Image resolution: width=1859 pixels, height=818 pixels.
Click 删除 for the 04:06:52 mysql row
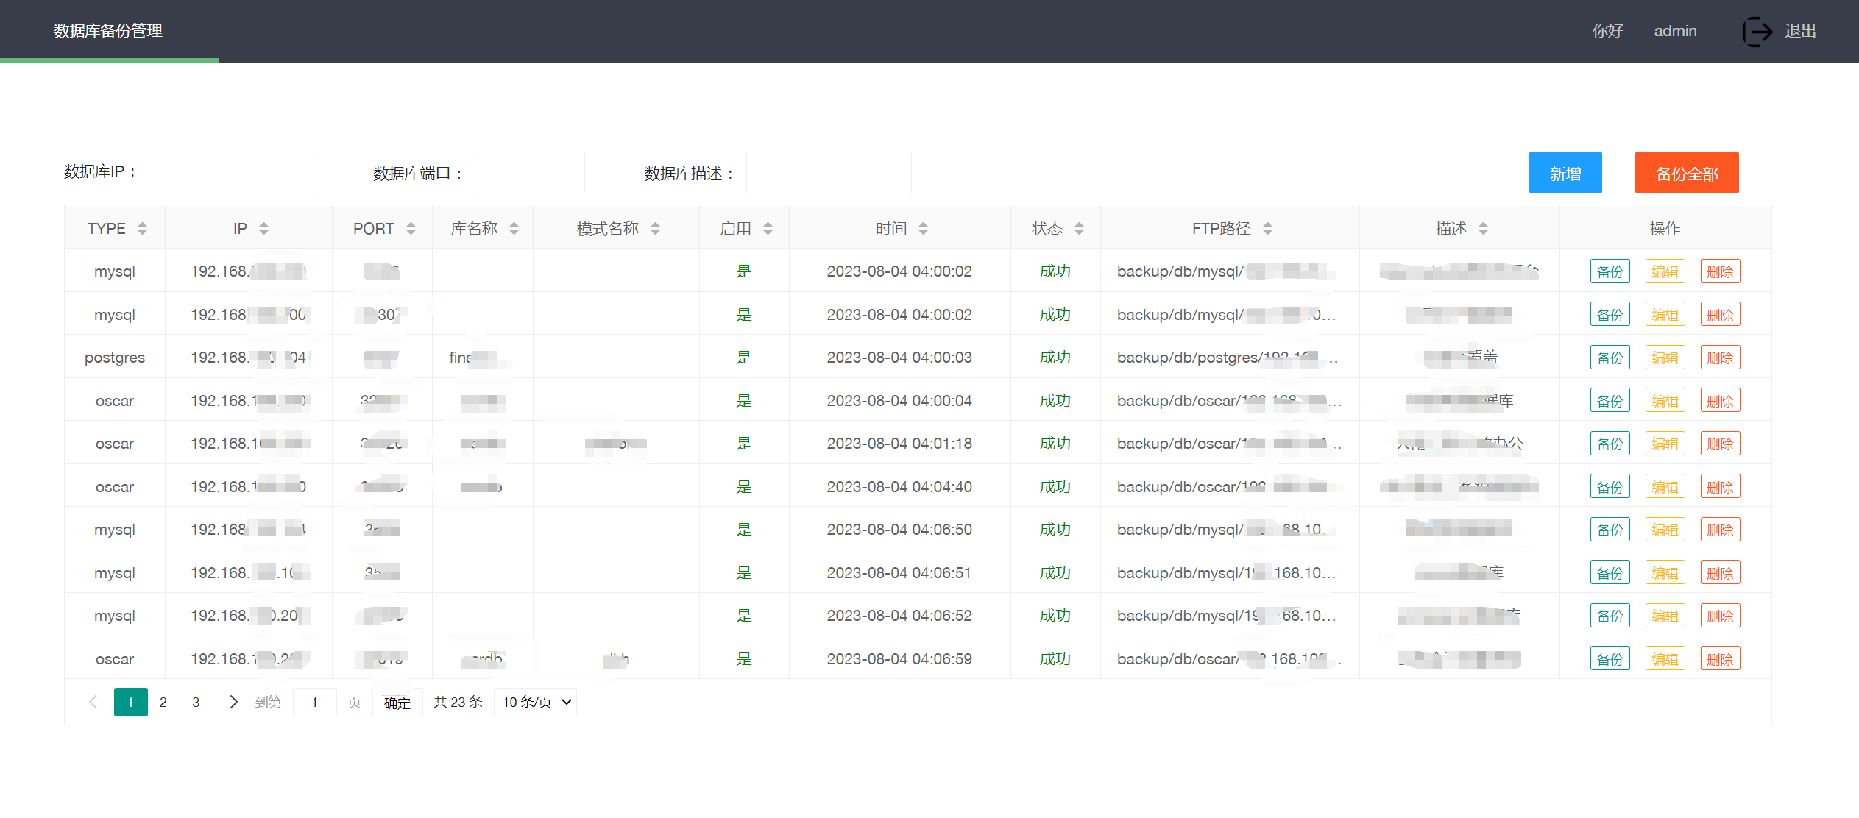(x=1721, y=616)
